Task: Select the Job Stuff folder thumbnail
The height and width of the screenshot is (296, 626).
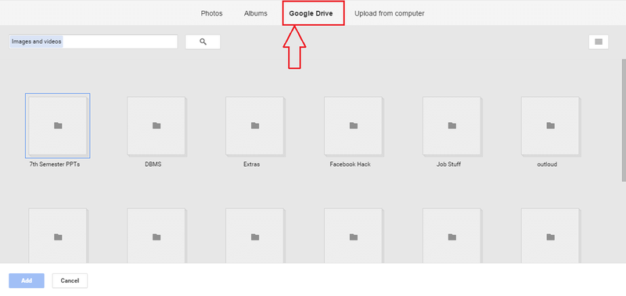Action: click(x=452, y=126)
